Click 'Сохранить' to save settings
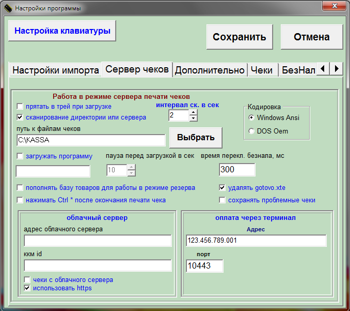Image resolution: width=350 pixels, height=311 pixels. tap(240, 37)
